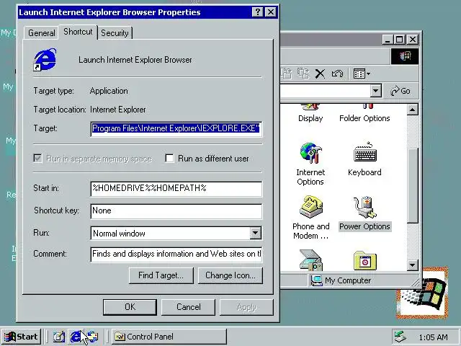
Task: Click the network tray icon near clock
Action: coord(400,337)
